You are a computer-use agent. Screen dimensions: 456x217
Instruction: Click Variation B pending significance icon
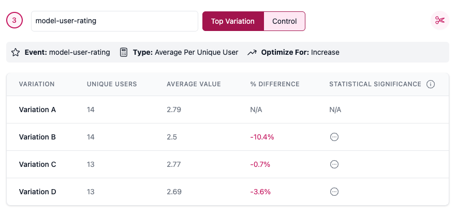coord(334,137)
